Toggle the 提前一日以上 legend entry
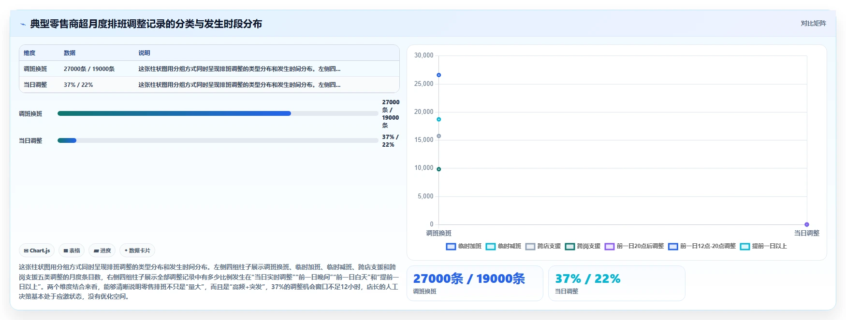The image size is (846, 320). tap(763, 246)
